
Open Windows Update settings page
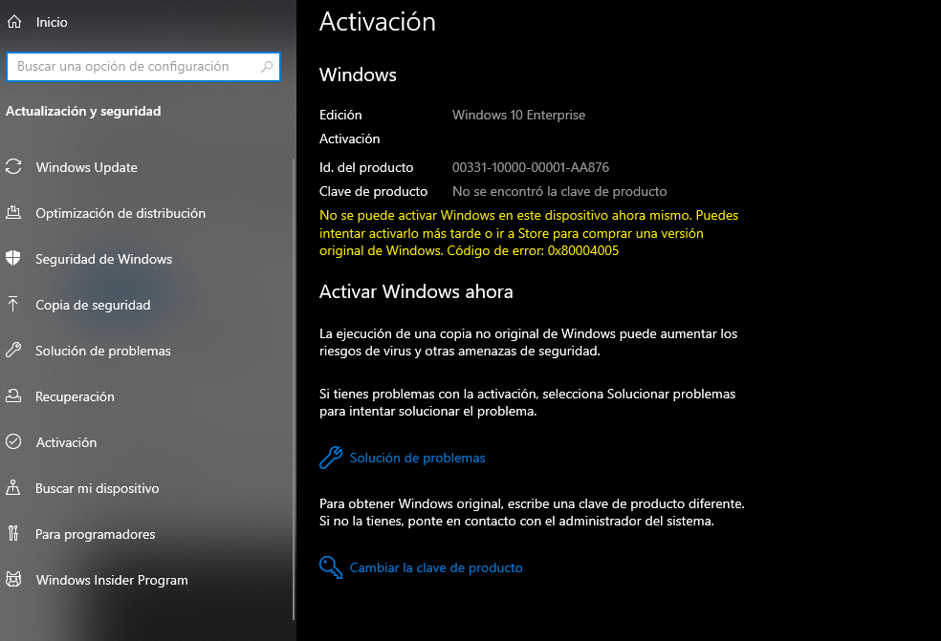point(86,167)
